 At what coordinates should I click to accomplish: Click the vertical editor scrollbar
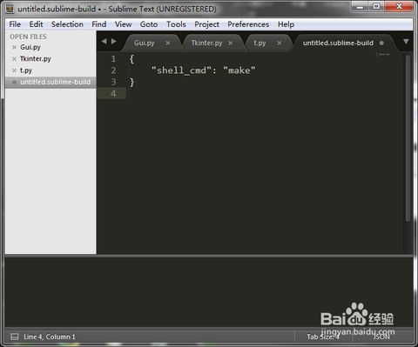tap(408, 138)
